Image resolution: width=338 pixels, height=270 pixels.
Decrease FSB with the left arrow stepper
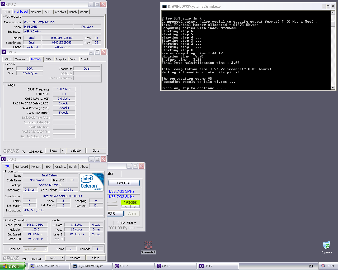click(126, 207)
